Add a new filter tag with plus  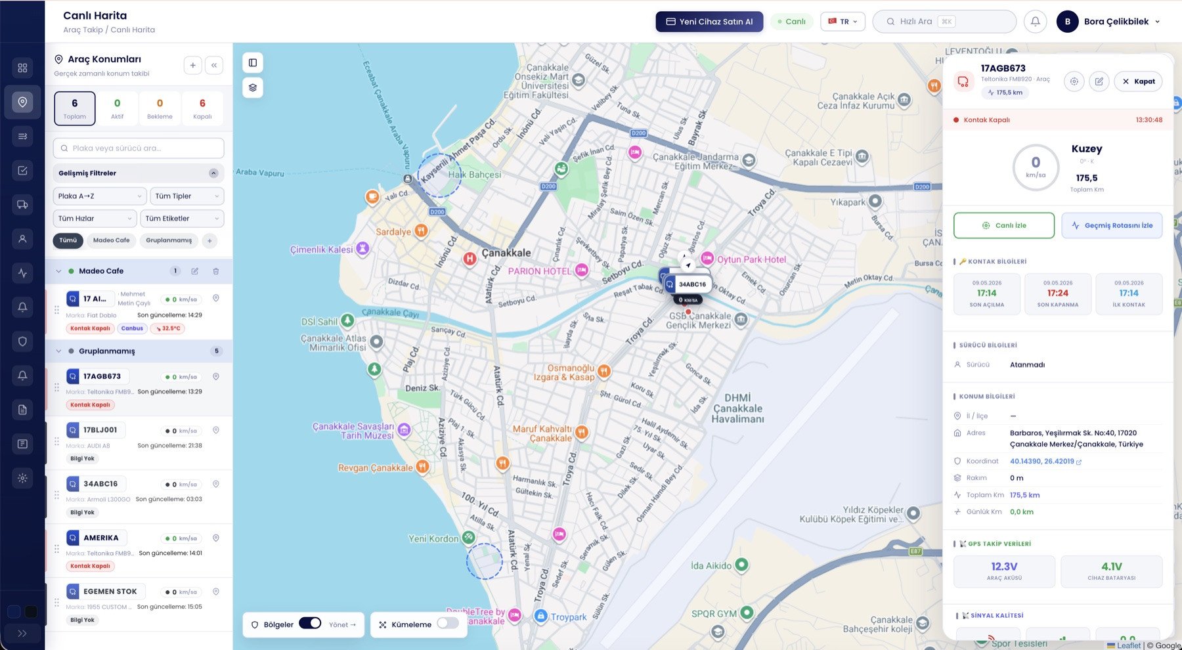[x=209, y=241]
